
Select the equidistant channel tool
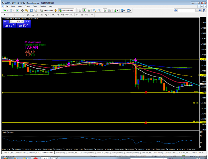(x=28, y=15)
